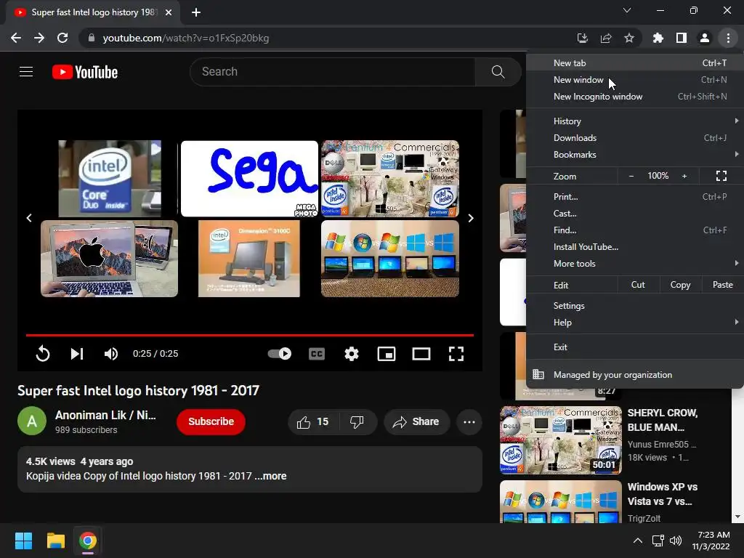Screen dimensions: 744x558
Task: Go back in browser
Action: 16,38
